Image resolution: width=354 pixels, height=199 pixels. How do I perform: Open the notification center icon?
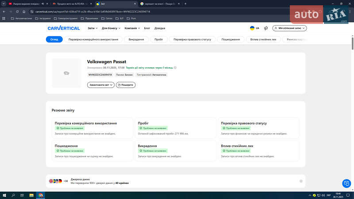coord(348,195)
